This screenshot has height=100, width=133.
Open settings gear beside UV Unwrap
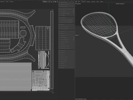coord(74,11)
